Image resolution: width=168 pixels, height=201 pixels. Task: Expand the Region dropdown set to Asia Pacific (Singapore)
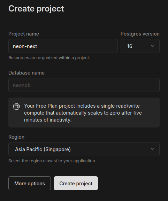pos(84,149)
